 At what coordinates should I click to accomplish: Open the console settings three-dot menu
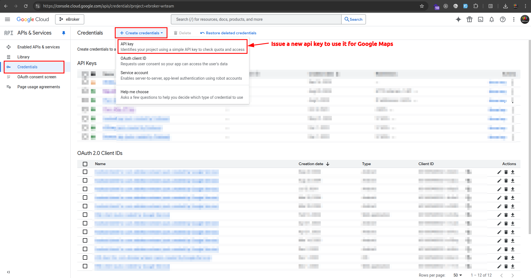point(514,19)
